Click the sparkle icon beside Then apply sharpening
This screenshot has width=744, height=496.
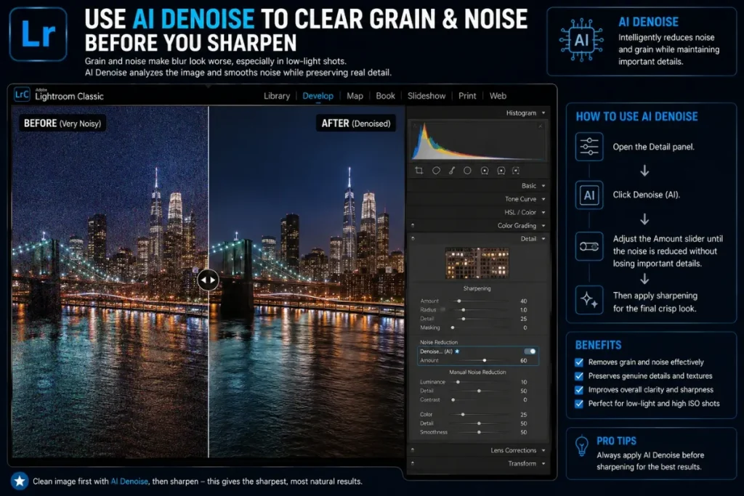[589, 300]
